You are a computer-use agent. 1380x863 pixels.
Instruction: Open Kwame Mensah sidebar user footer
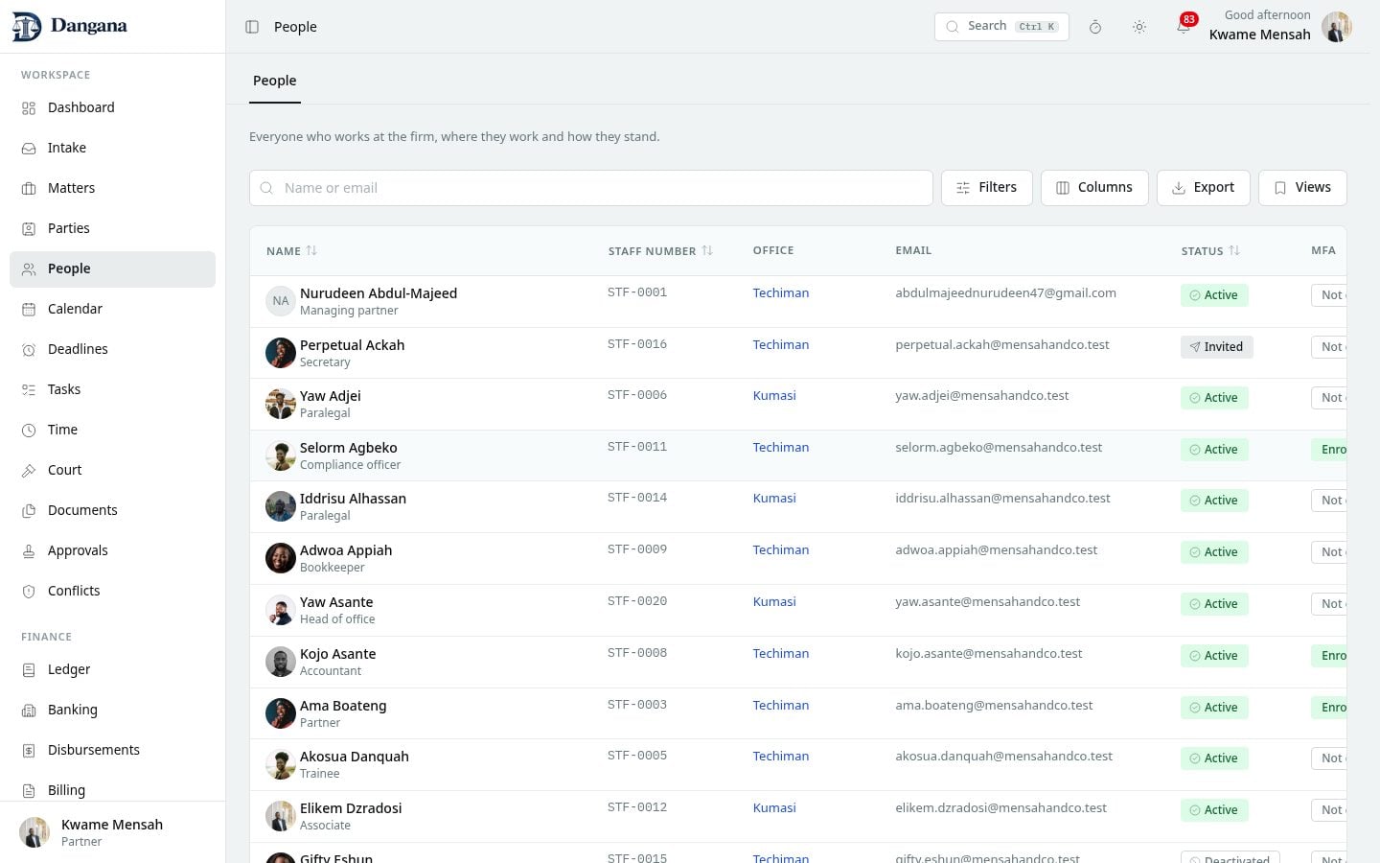(x=112, y=832)
